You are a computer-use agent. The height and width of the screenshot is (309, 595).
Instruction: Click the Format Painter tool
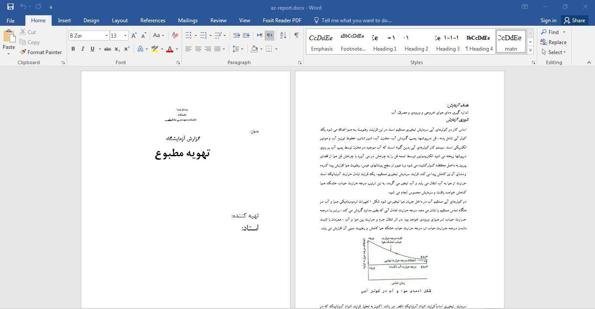click(41, 52)
